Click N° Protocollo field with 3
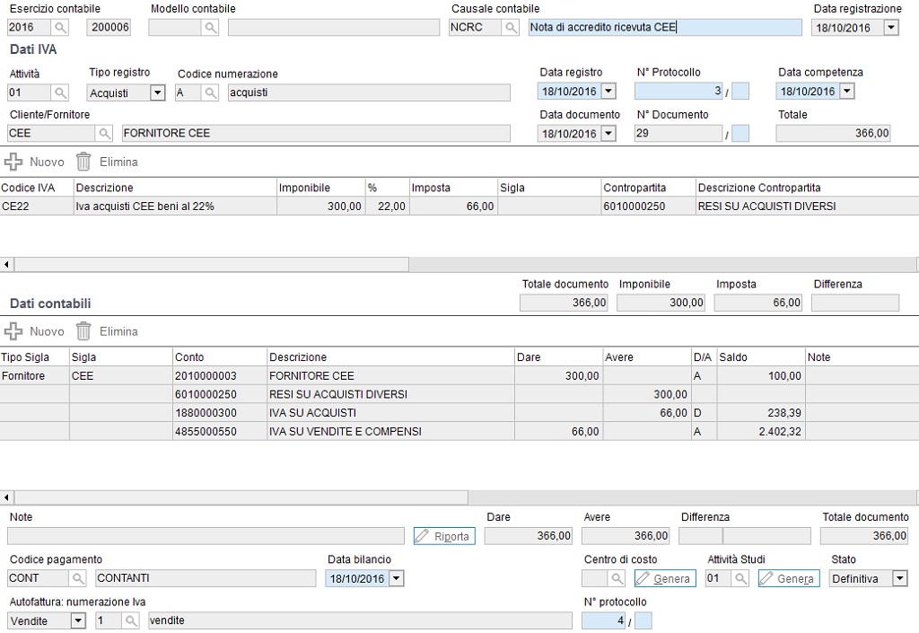This screenshot has width=919, height=633. [678, 92]
